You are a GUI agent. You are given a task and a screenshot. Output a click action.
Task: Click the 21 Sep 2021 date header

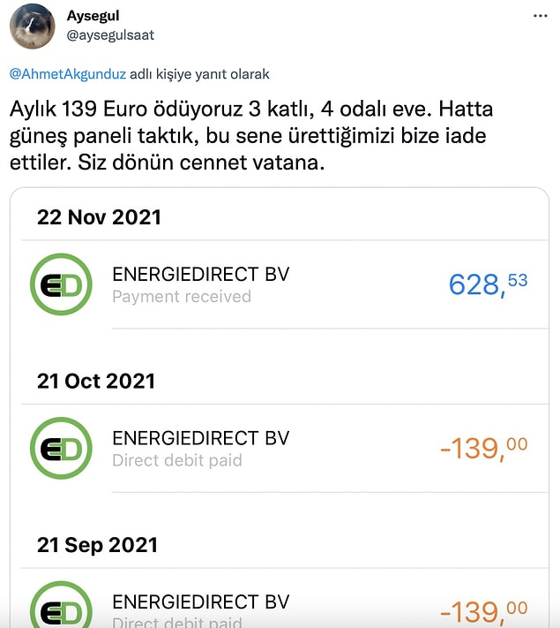(98, 545)
